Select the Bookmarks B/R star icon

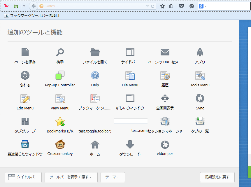click(x=60, y=121)
